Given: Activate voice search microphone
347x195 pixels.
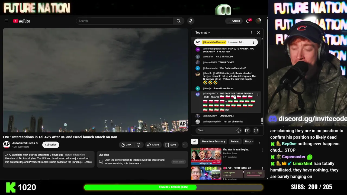Looking at the screenshot, I should (x=191, y=21).
